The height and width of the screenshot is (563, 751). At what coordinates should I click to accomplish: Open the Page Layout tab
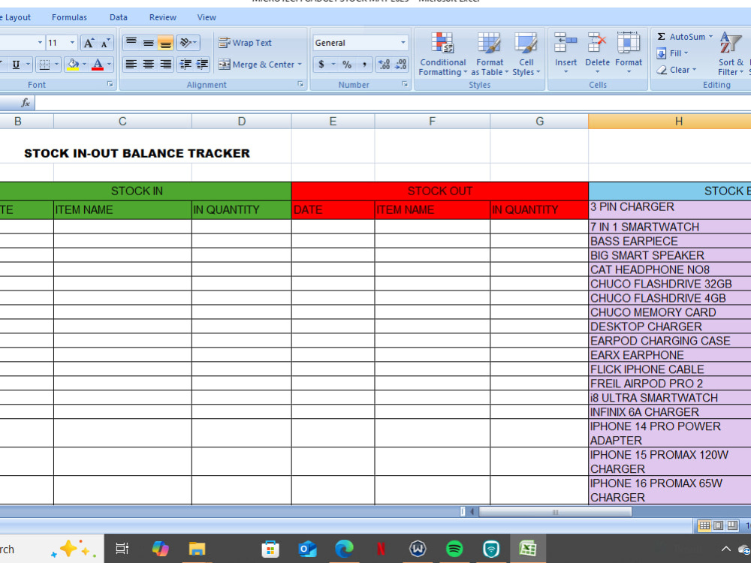(15, 17)
